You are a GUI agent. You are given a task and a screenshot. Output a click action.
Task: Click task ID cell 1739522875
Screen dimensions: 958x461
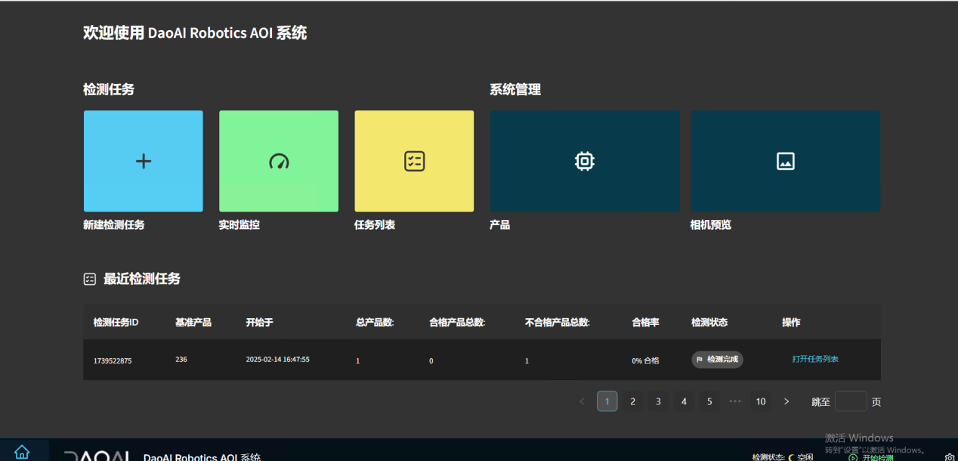pyautogui.click(x=113, y=360)
